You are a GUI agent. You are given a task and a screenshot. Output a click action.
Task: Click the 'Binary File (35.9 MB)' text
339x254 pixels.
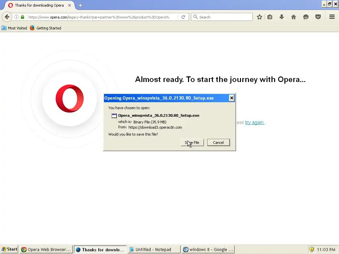click(x=150, y=122)
